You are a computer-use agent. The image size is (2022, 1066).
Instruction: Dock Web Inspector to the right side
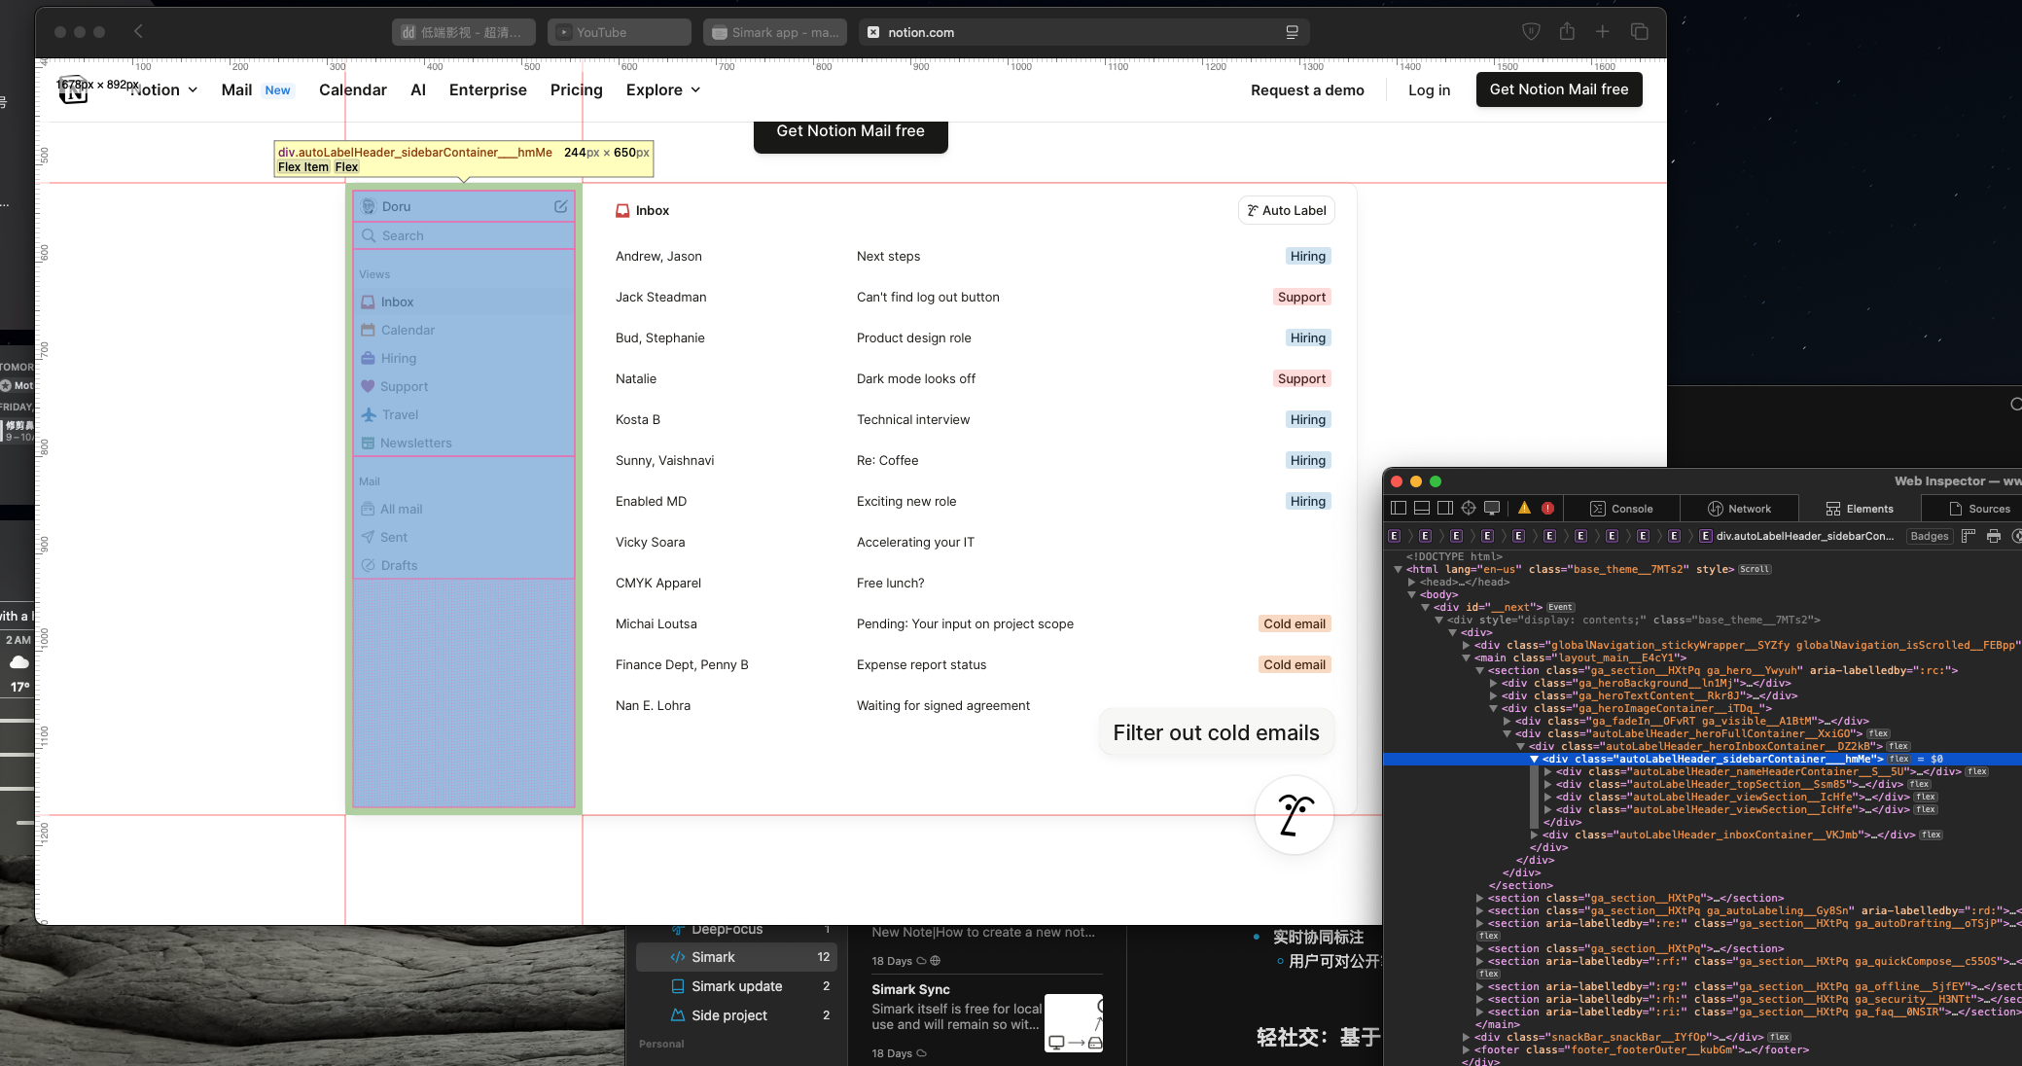point(1445,508)
